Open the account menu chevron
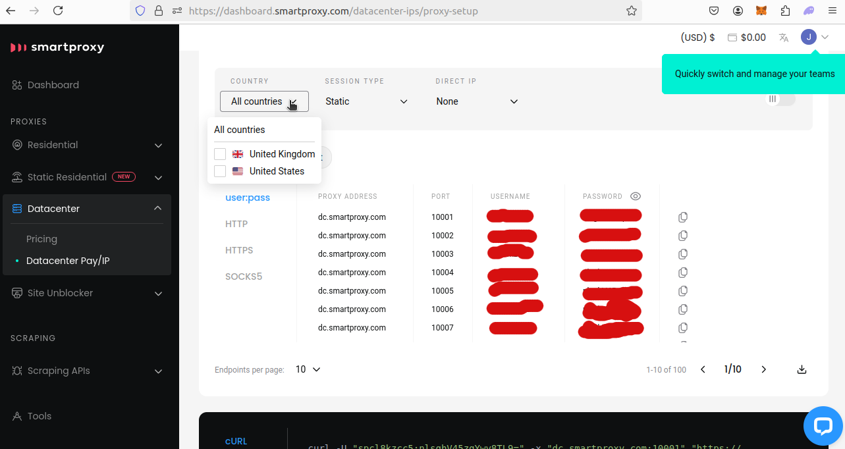845x449 pixels. click(825, 38)
